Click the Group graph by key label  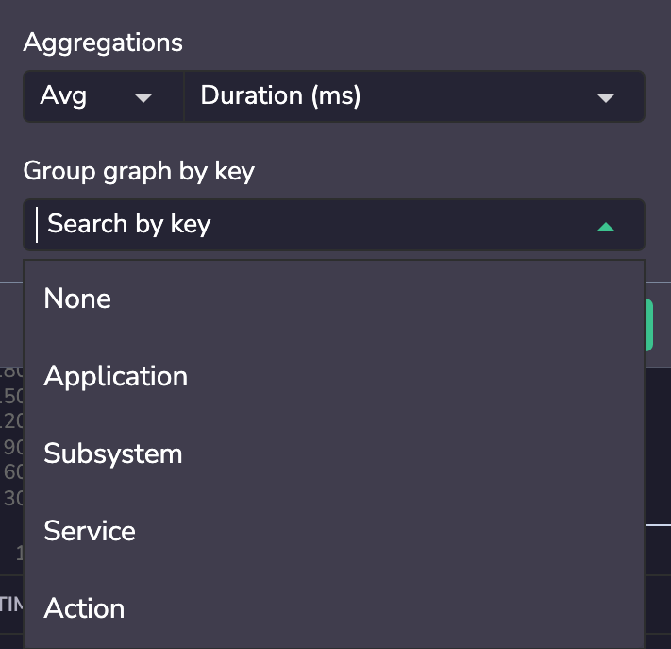(x=139, y=171)
